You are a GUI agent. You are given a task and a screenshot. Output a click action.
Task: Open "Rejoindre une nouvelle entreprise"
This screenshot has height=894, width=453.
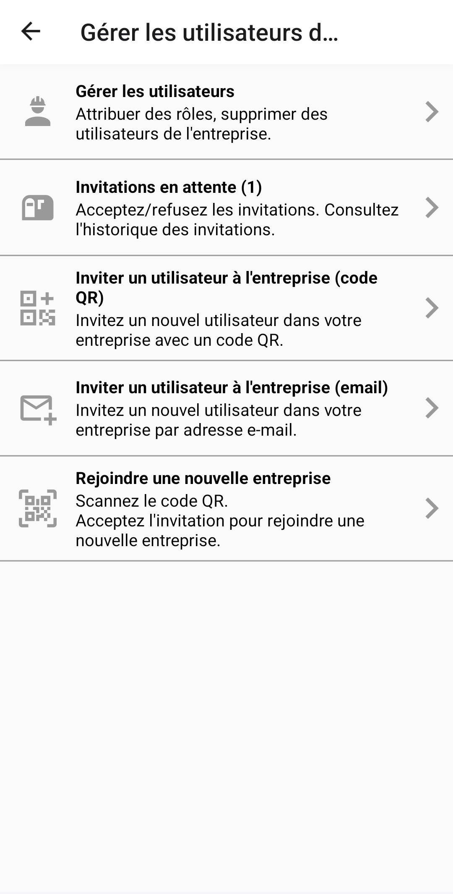click(x=203, y=479)
